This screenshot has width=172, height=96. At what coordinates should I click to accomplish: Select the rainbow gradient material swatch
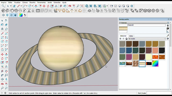[155, 63]
